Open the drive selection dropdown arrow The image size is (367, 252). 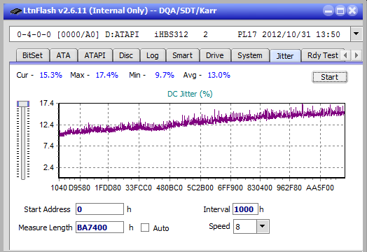[x=356, y=34]
